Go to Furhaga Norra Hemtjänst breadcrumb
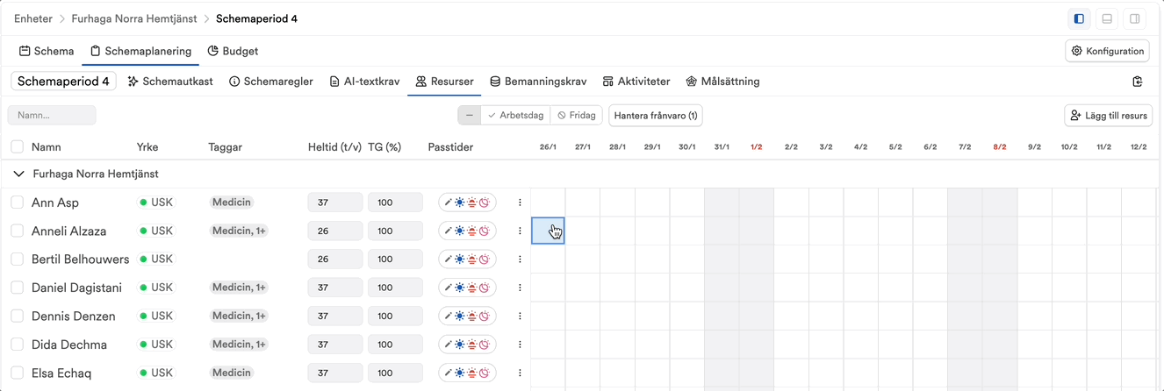Screen dimensions: 1164x391 (x=133, y=18)
